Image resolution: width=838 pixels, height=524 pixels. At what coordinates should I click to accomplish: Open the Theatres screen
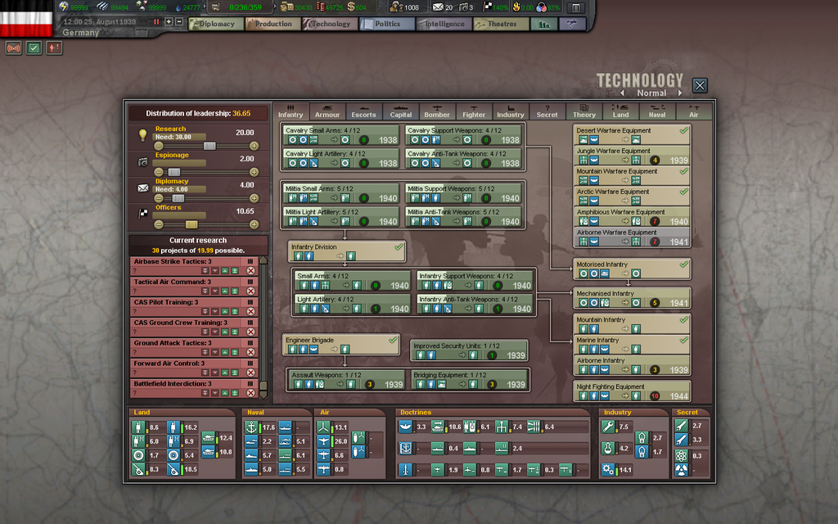point(502,24)
